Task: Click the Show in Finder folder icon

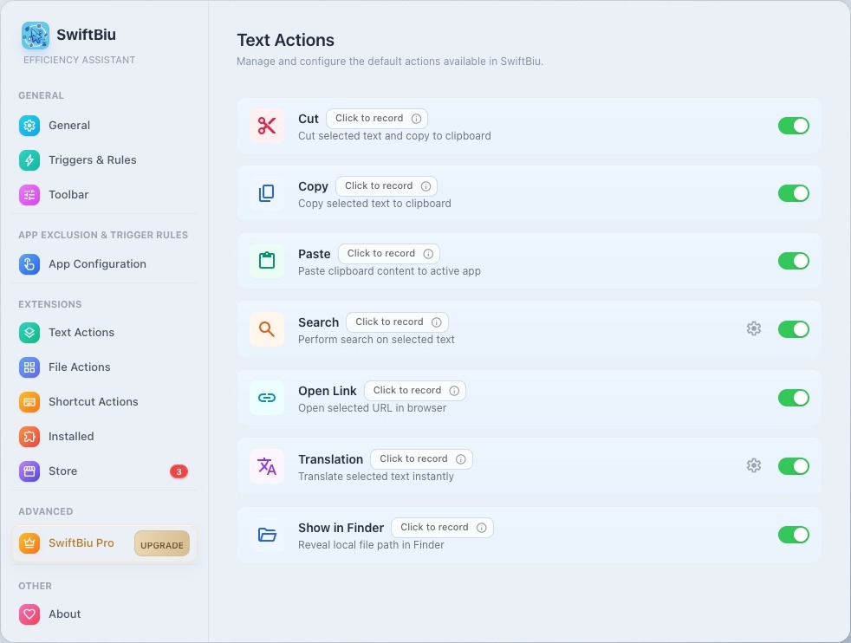Action: 267,535
